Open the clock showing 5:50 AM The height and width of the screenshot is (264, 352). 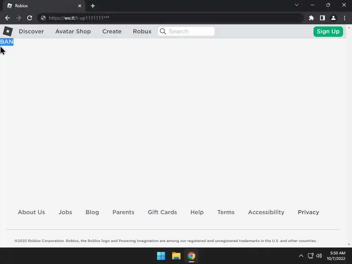336,256
